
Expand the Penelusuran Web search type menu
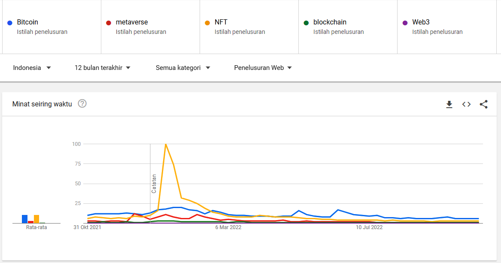263,68
